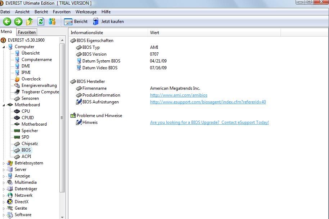This screenshot has height=219, width=329.
Task: Select the Sensoren icon
Action: tap(17, 98)
